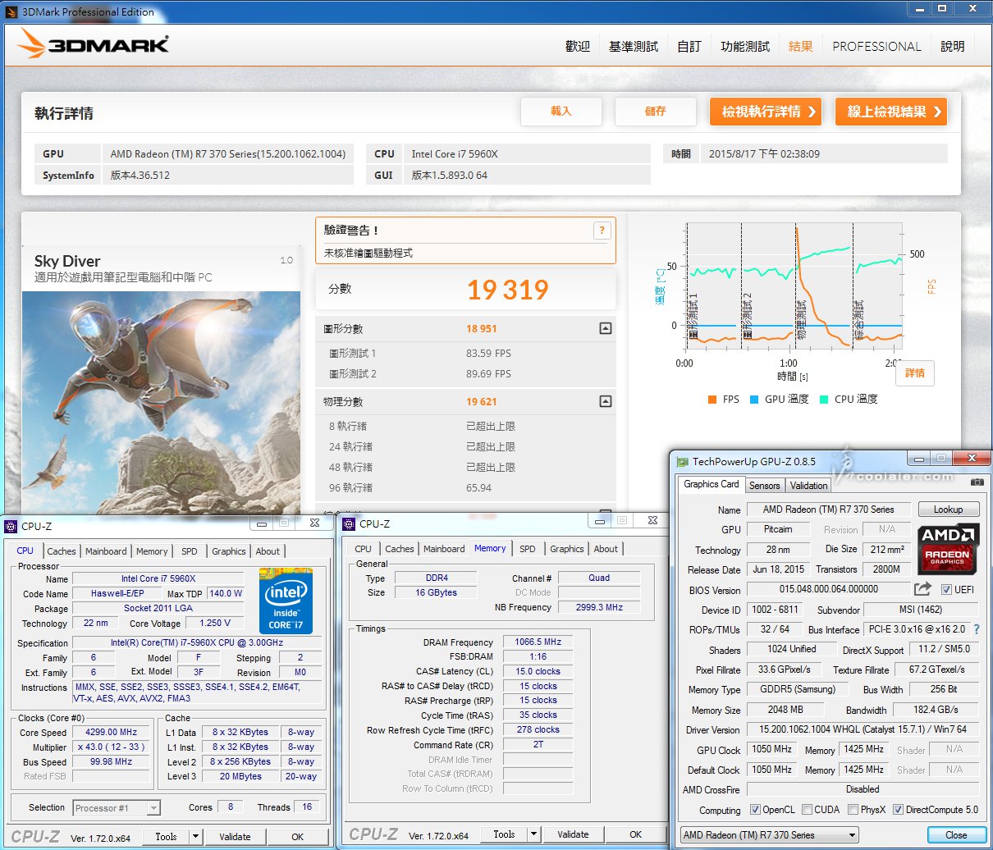Screen dimensions: 993x850
Task: Click the GPU-Z title bar app icon
Action: point(682,462)
